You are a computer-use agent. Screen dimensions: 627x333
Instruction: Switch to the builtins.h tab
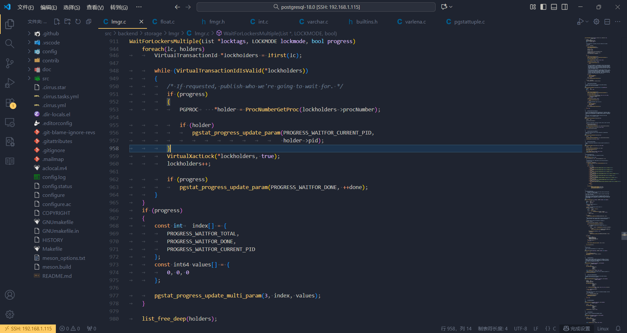[x=367, y=22]
